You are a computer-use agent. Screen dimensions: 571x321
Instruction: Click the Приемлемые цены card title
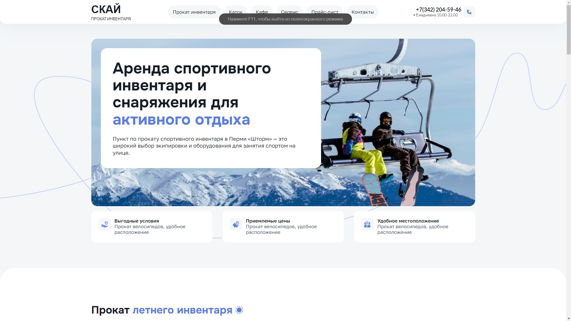coord(268,221)
